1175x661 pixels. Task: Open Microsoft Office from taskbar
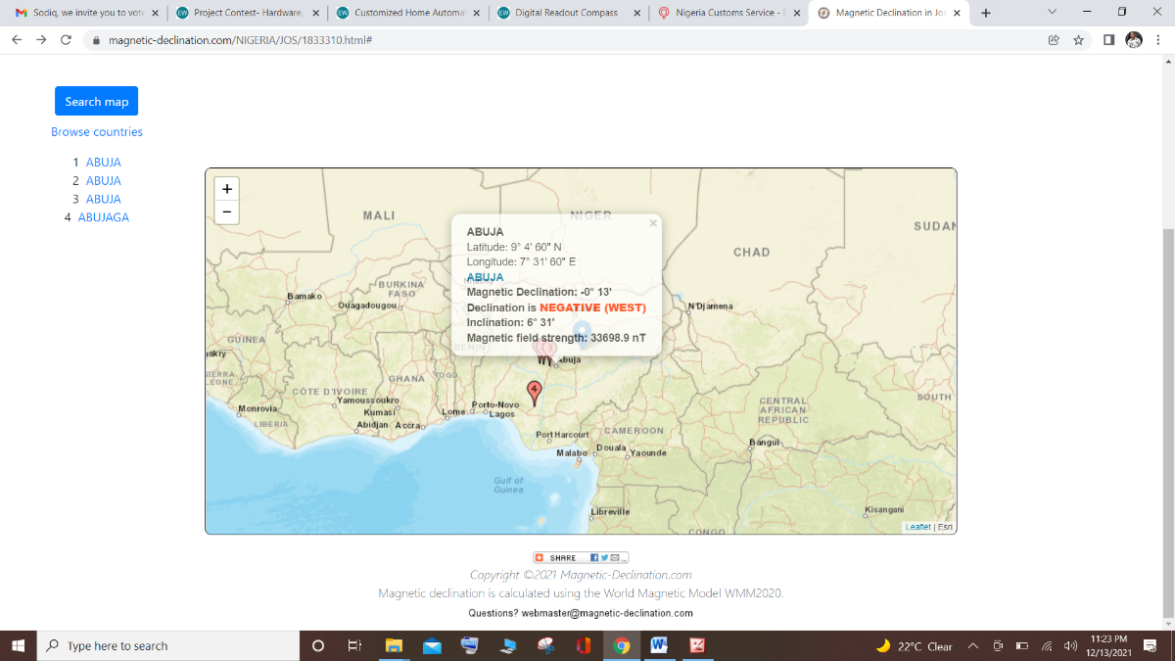[584, 645]
